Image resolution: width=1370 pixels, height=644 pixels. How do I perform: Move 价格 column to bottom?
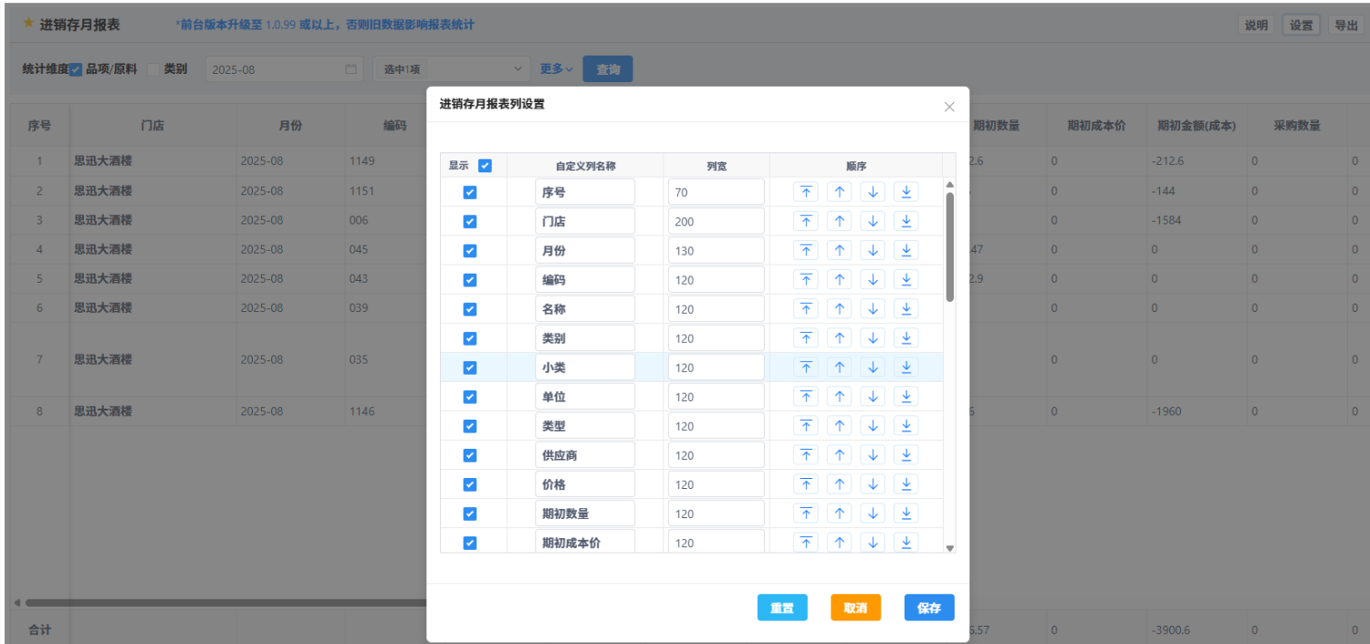[x=905, y=484]
